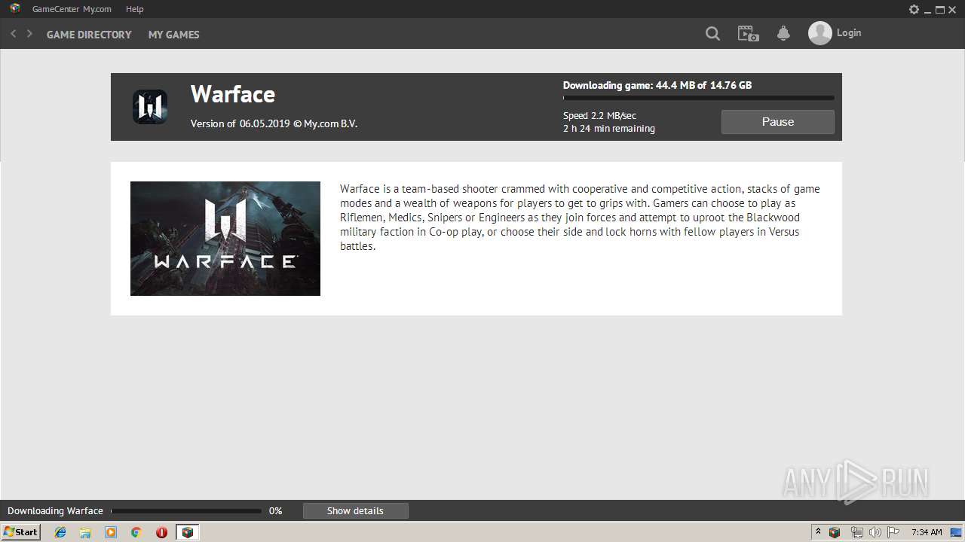
Task: Click the Warface game icon in header
Action: coord(150,107)
